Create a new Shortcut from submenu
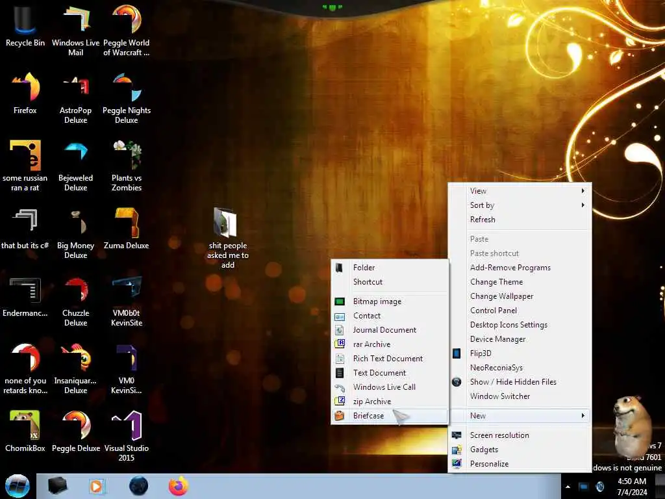Image resolution: width=665 pixels, height=499 pixels. pos(390,282)
